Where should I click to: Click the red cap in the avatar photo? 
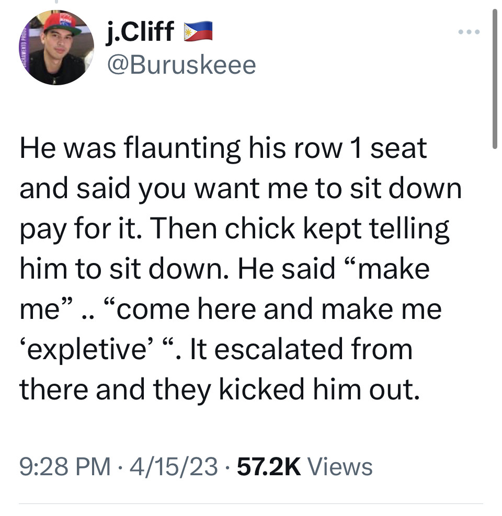[x=61, y=24]
